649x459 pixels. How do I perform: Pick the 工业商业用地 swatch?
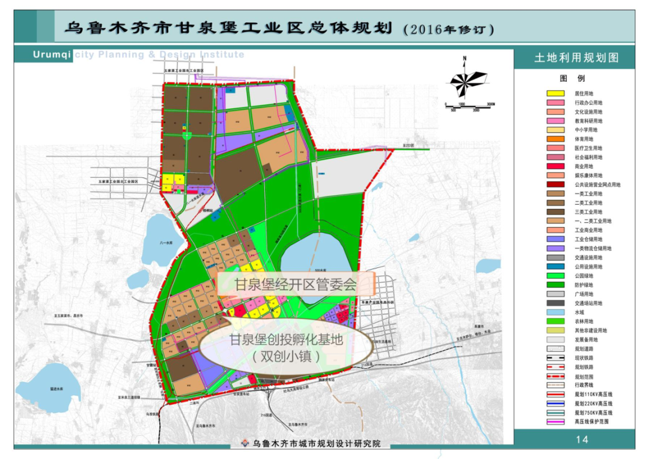click(555, 230)
